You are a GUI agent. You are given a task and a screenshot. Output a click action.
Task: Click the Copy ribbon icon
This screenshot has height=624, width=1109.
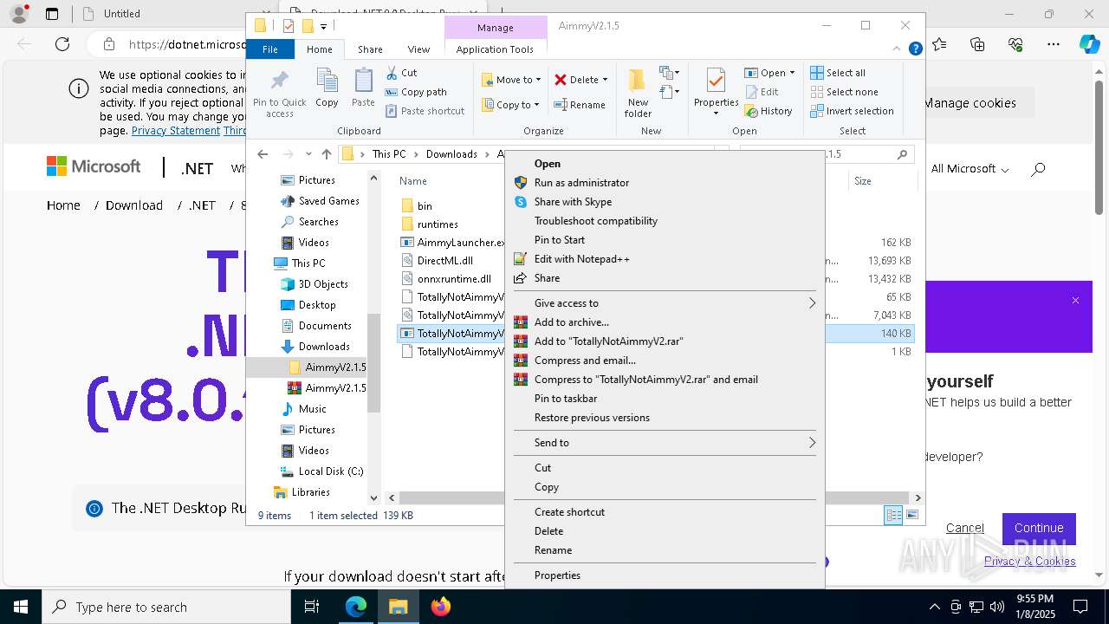coord(327,81)
